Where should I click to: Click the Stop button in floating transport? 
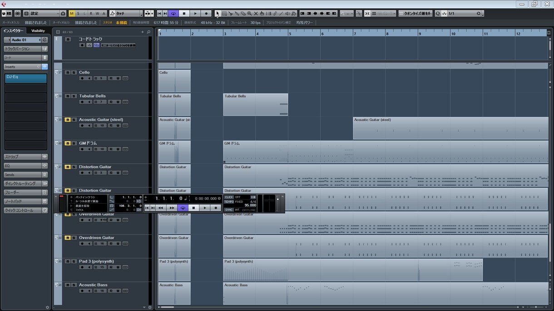click(x=193, y=208)
